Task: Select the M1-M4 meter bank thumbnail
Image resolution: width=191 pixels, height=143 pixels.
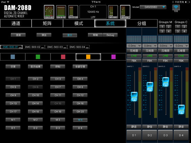Action: point(113,12)
